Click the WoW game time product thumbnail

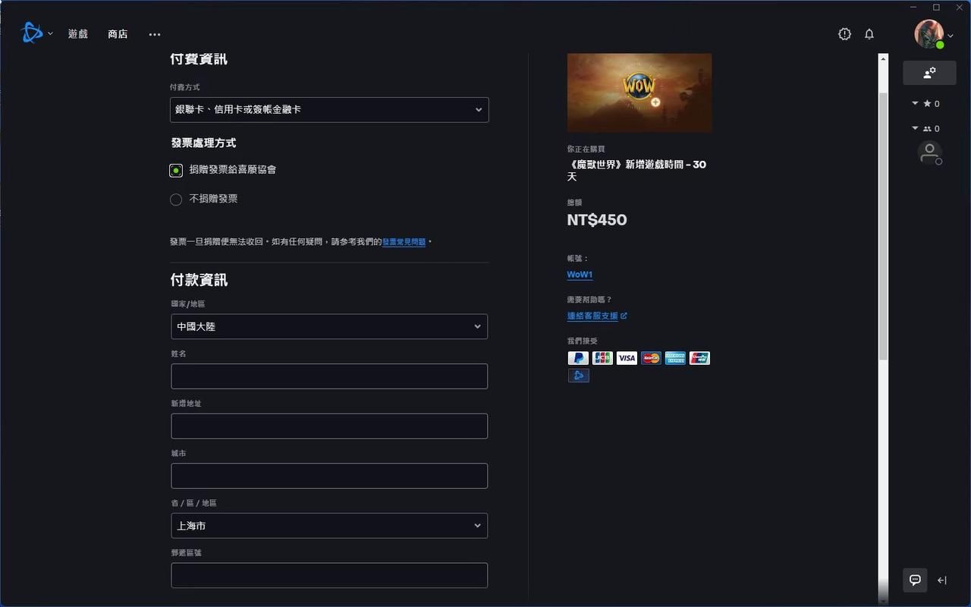639,92
